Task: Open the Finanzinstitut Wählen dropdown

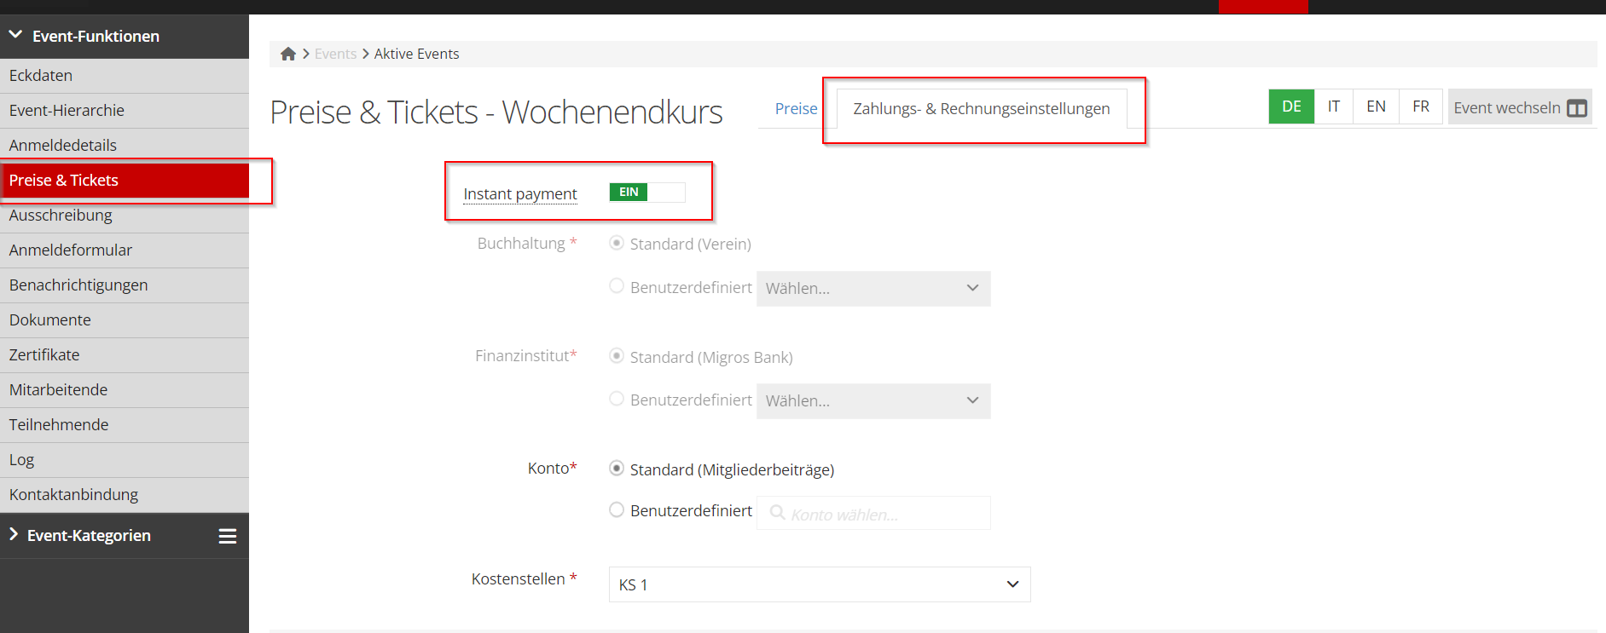Action: coord(873,401)
